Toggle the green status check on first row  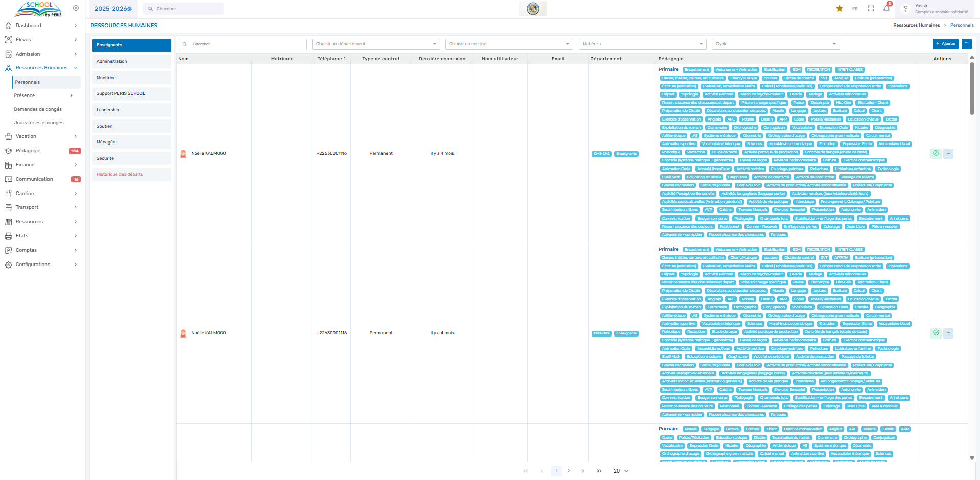[936, 153]
